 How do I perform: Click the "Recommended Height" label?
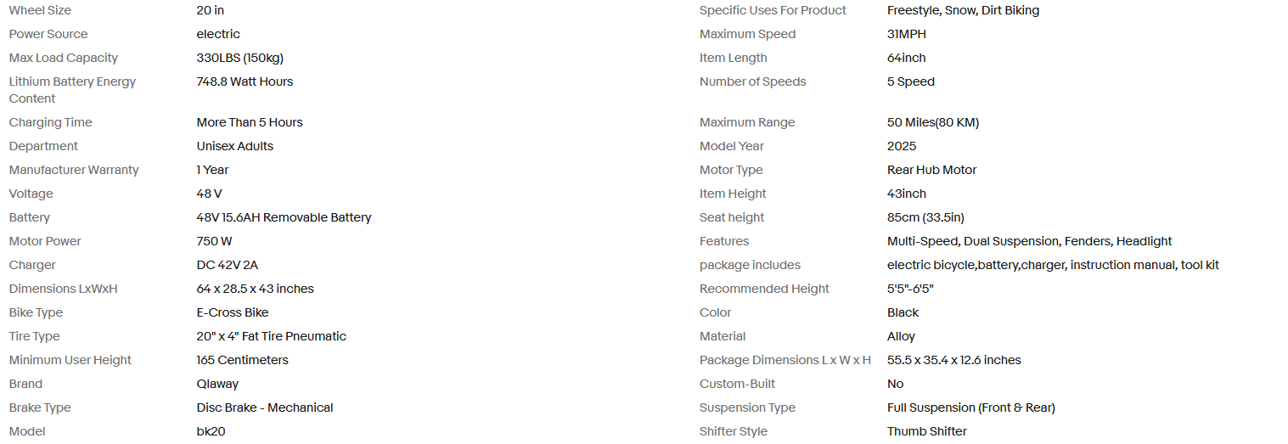[764, 289]
